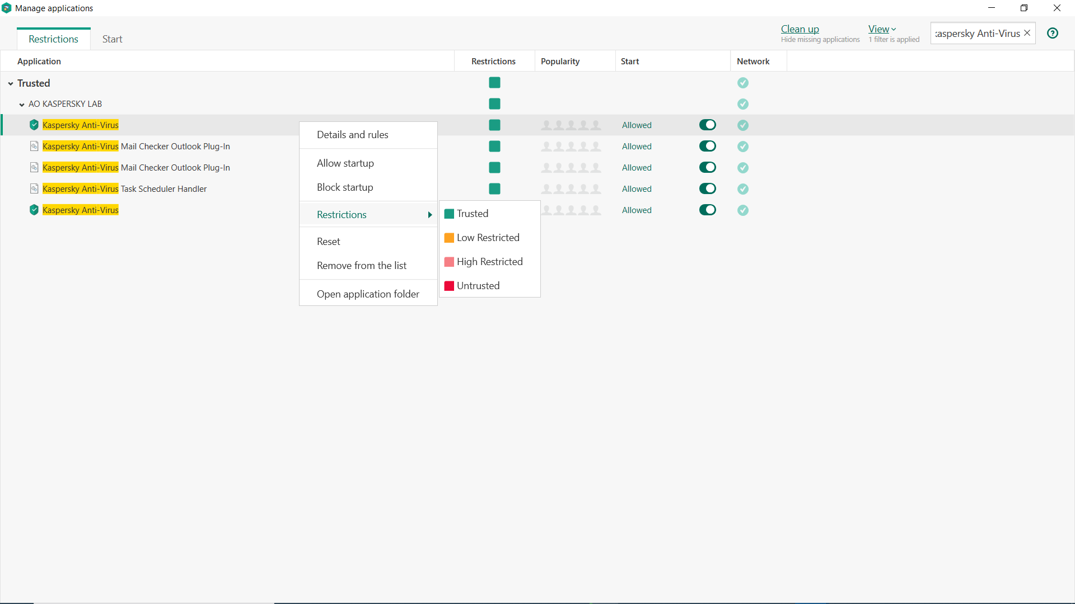Toggle start switch for selected Kaspersky Anti-Virus row

[x=708, y=125]
